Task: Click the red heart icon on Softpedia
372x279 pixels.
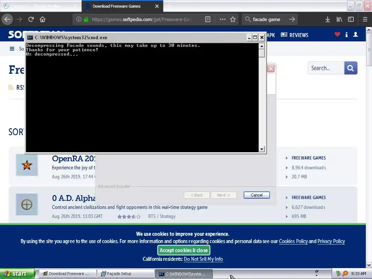Action: click(x=337, y=35)
